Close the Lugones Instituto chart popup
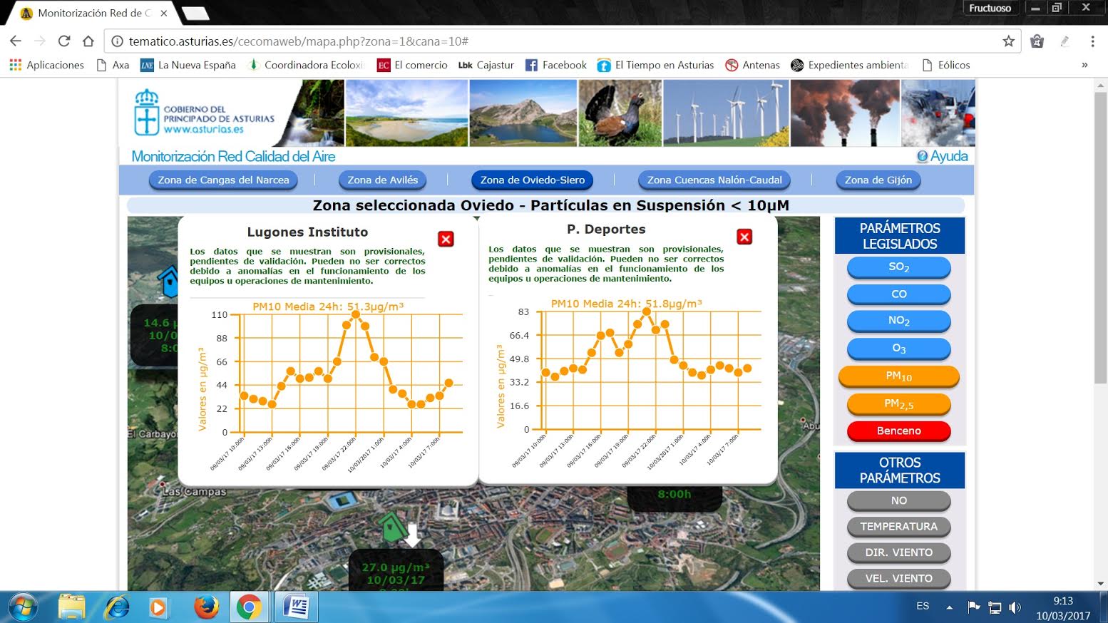 (x=446, y=240)
